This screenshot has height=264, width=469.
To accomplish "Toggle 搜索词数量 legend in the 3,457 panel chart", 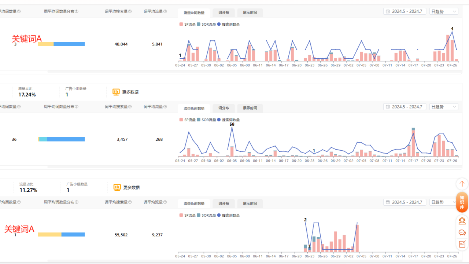I will [x=228, y=120].
